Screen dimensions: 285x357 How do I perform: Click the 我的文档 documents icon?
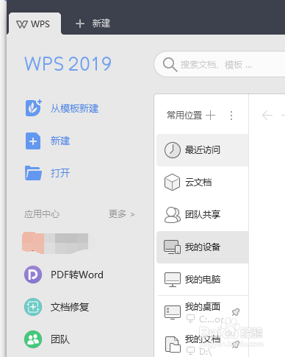pos(173,344)
